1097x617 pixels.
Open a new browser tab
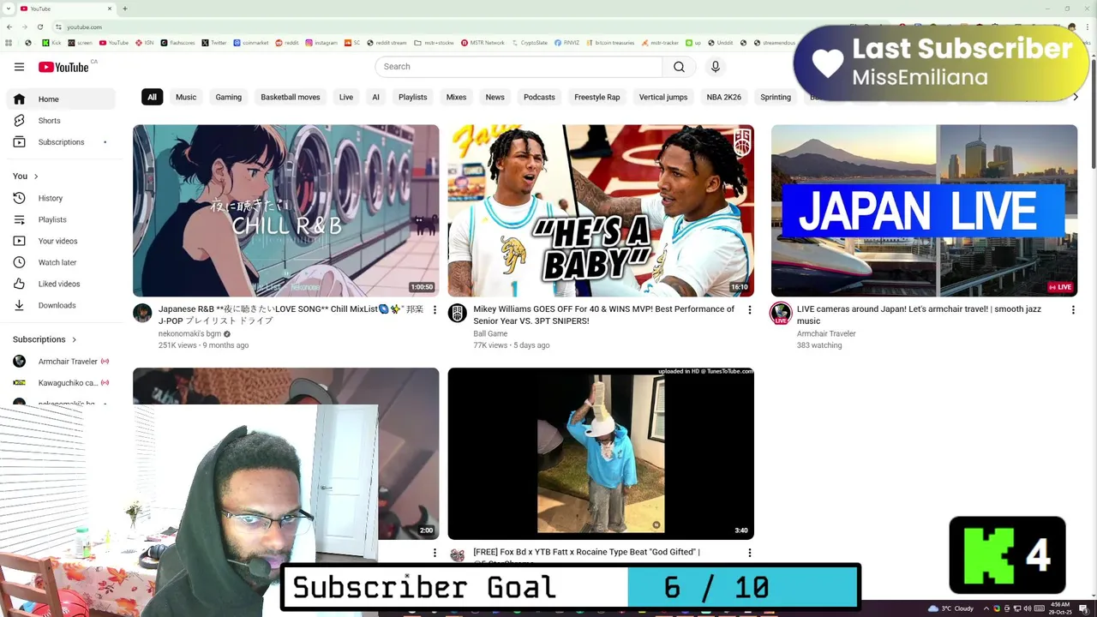pos(125,9)
